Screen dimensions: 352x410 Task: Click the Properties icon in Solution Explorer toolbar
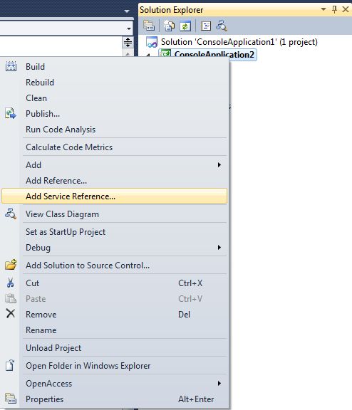tap(149, 26)
